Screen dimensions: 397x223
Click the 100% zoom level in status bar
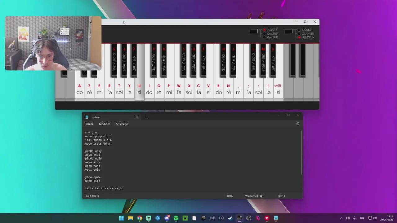tap(230, 196)
